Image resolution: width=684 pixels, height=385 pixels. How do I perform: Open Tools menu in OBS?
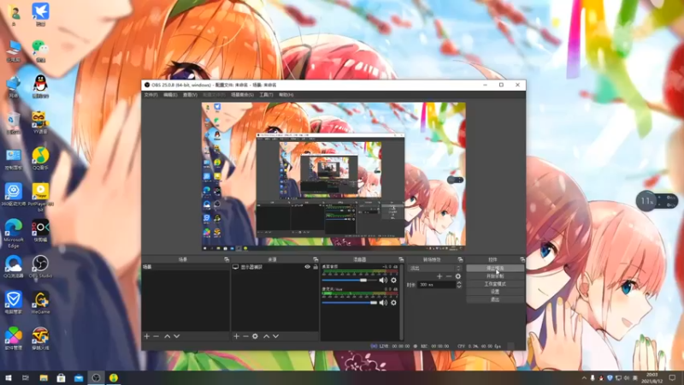click(x=266, y=95)
